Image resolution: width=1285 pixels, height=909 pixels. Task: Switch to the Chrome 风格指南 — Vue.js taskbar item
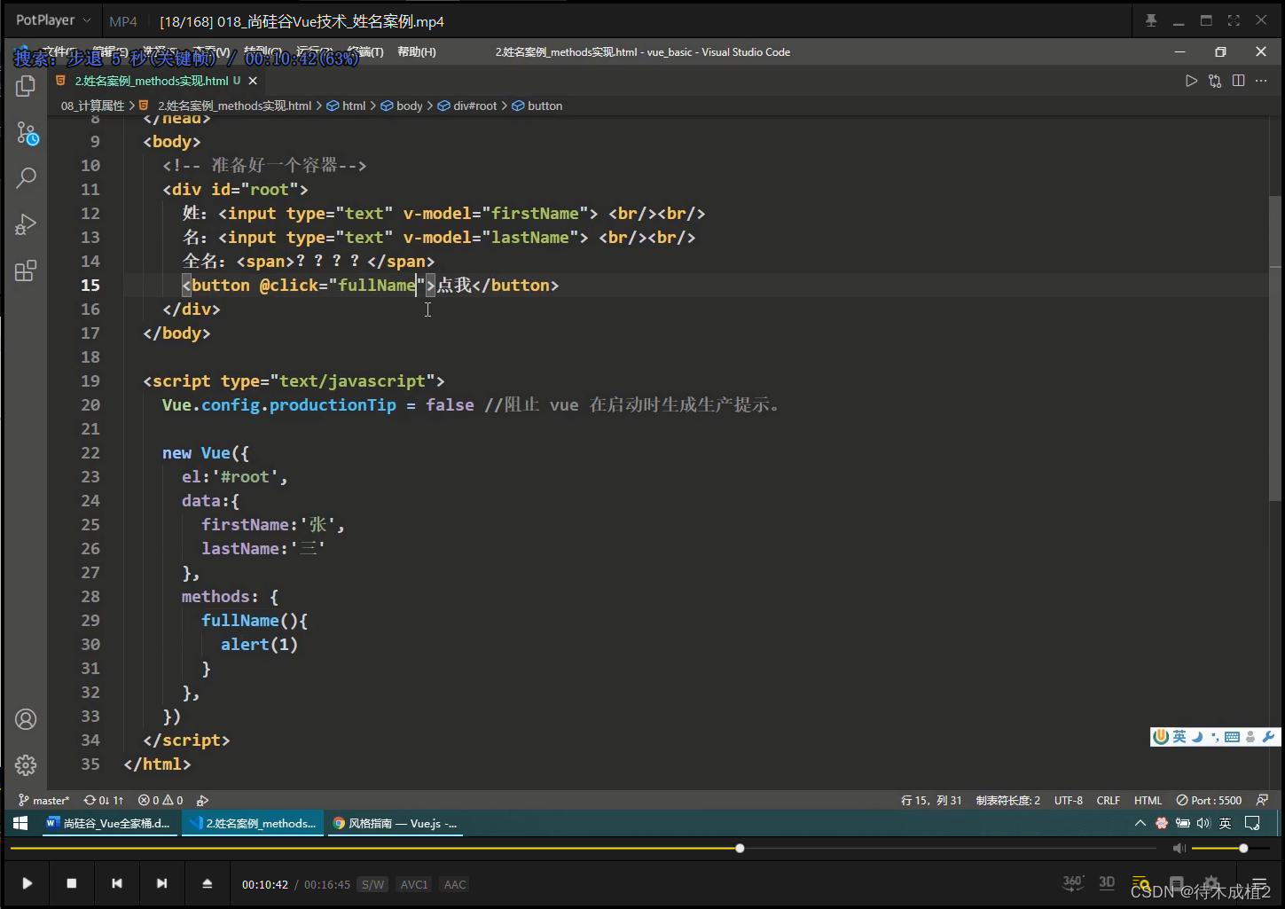(395, 823)
